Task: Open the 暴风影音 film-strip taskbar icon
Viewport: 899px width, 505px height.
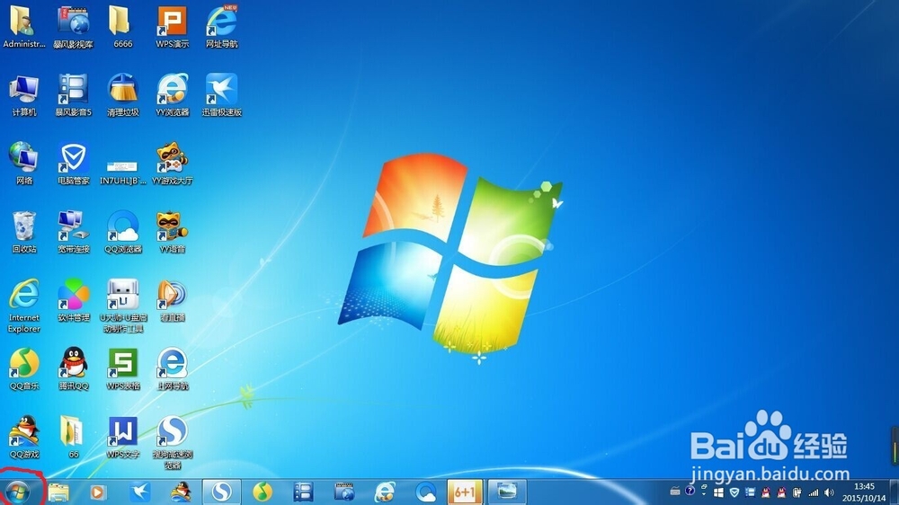Action: 303,492
